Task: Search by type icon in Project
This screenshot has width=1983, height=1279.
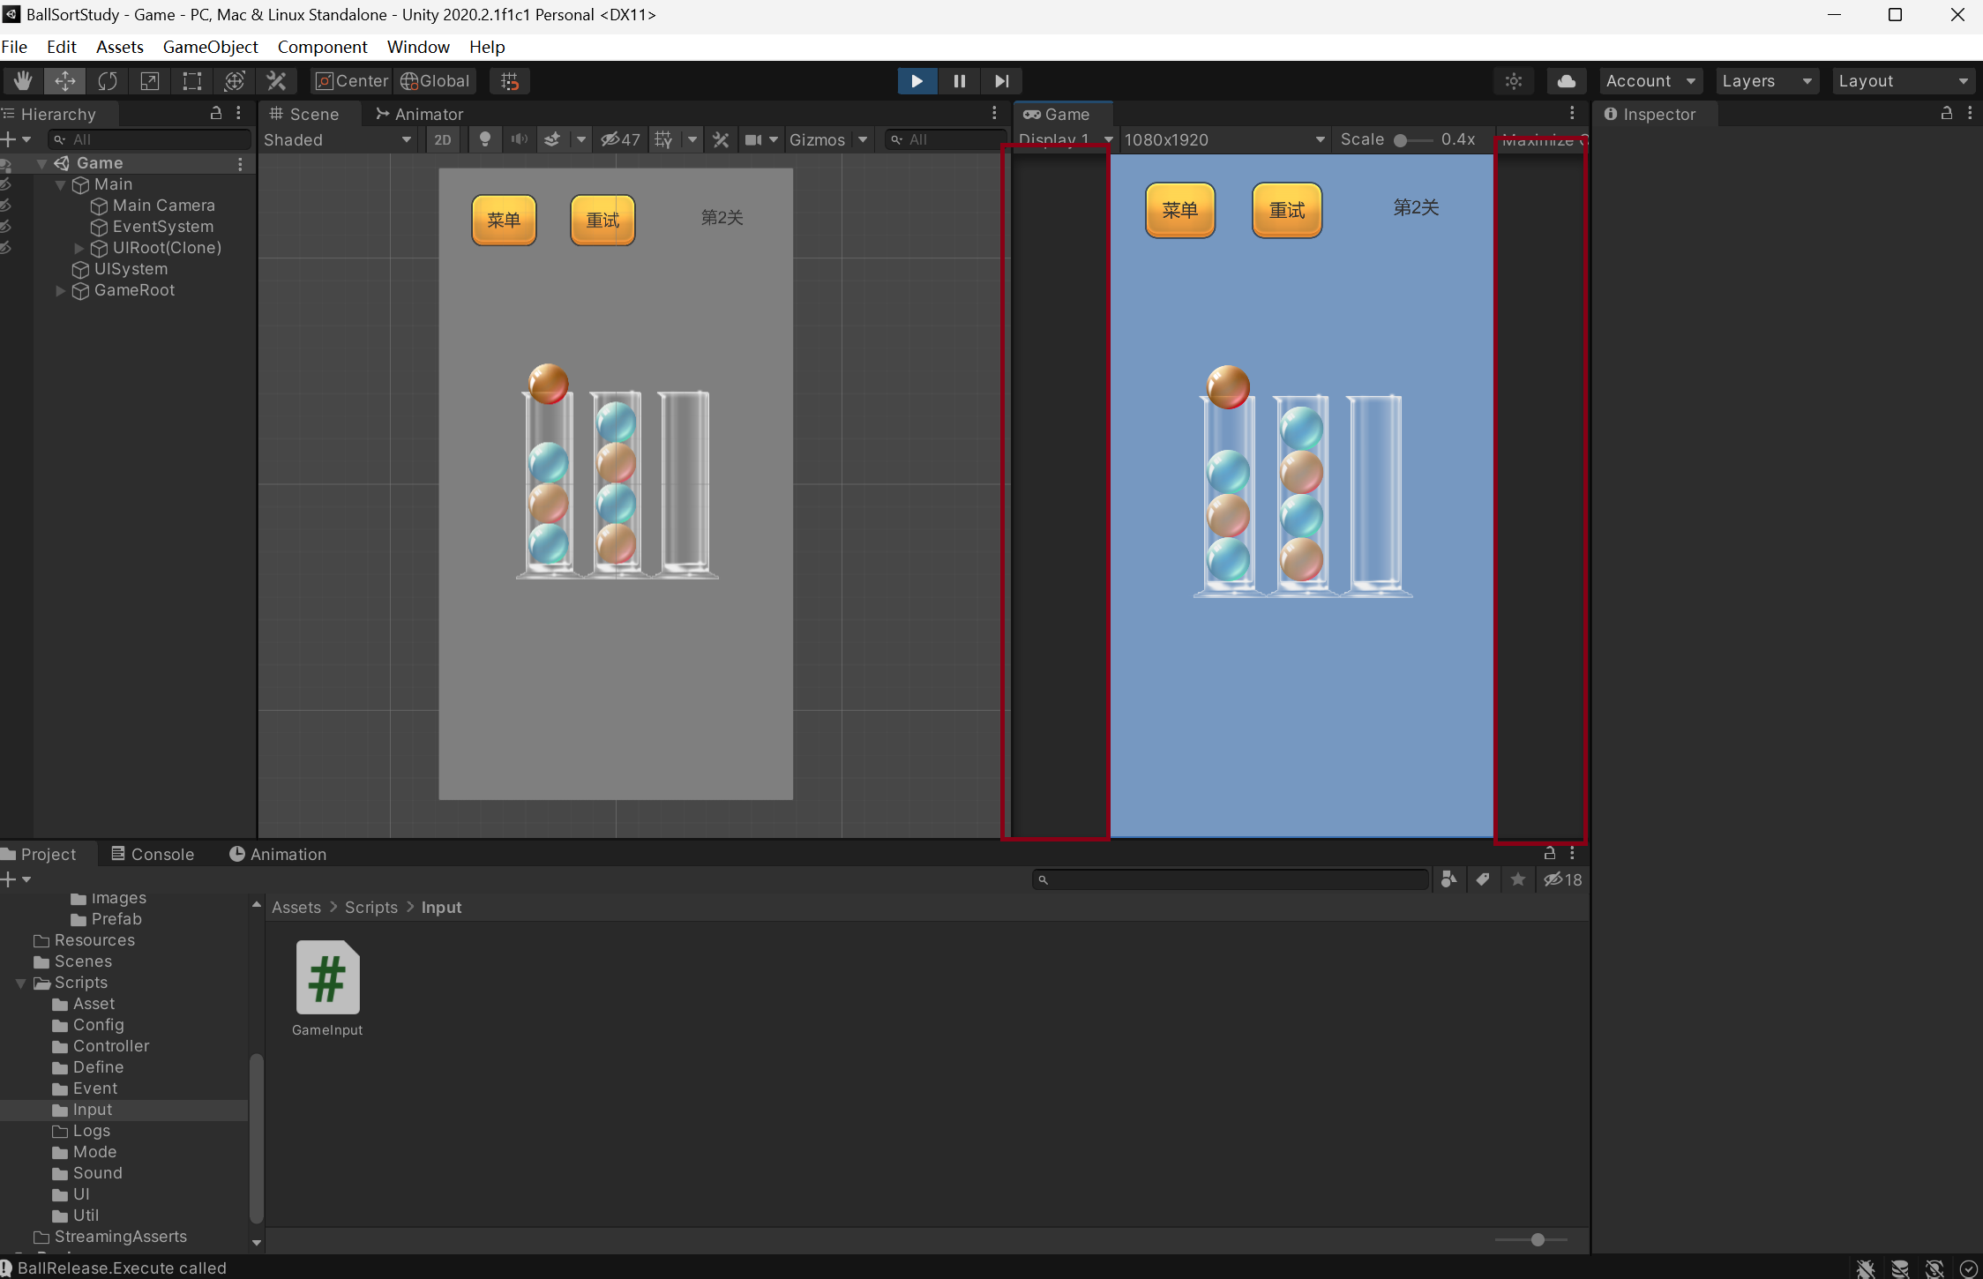Action: point(1448,879)
